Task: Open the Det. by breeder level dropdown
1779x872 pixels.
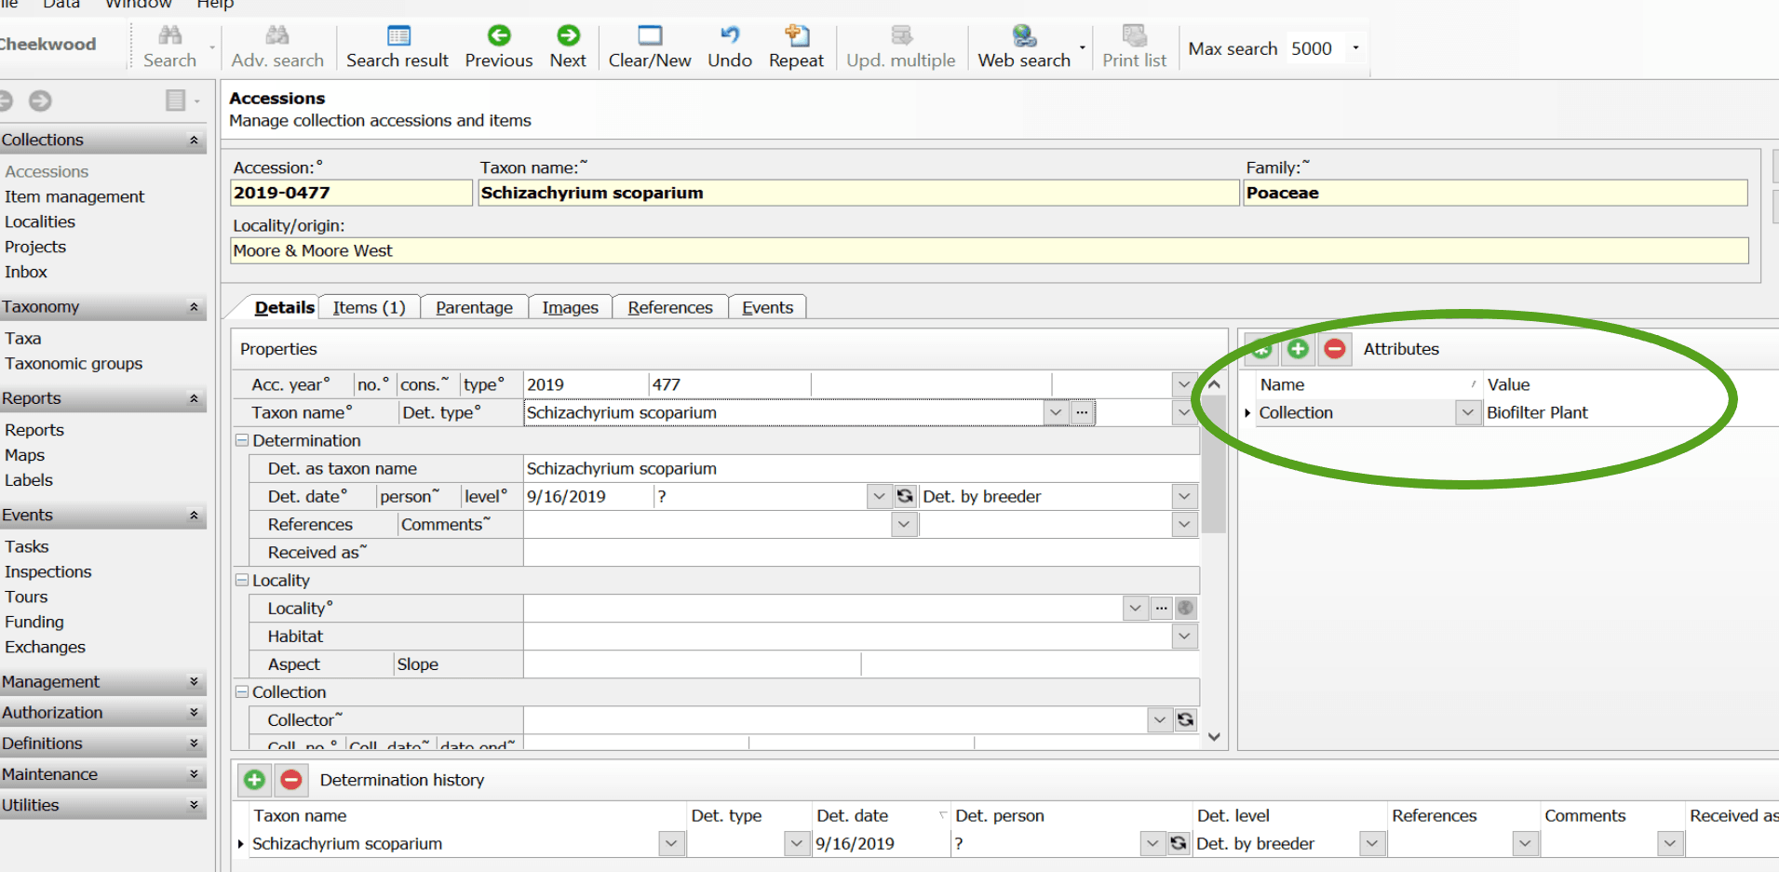Action: 1184,496
